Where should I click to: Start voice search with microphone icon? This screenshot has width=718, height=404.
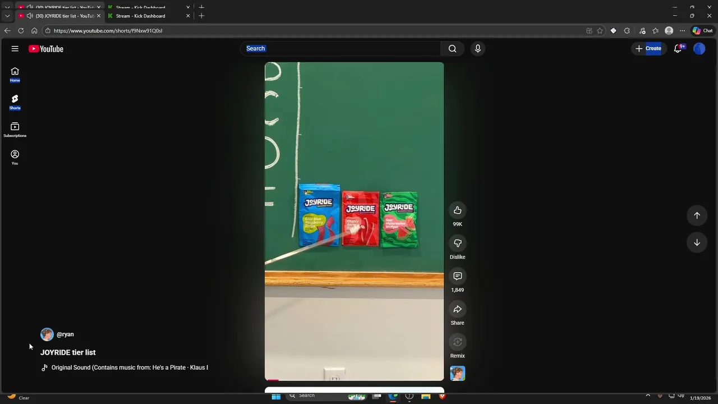(x=478, y=49)
